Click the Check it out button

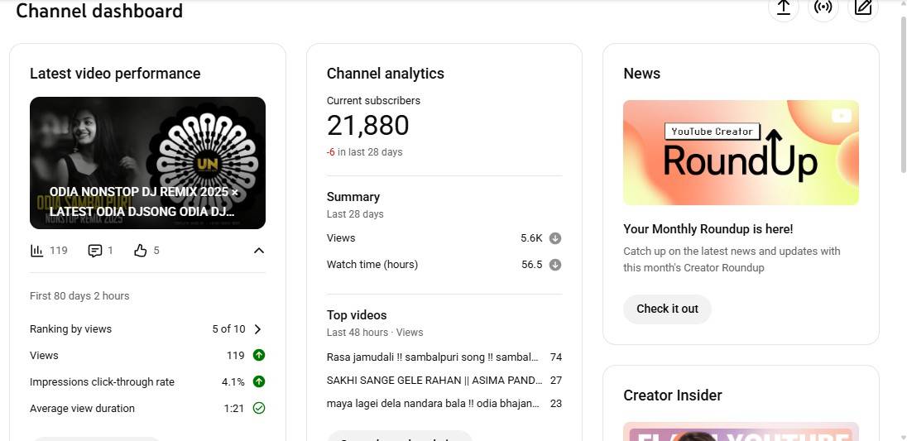point(667,309)
